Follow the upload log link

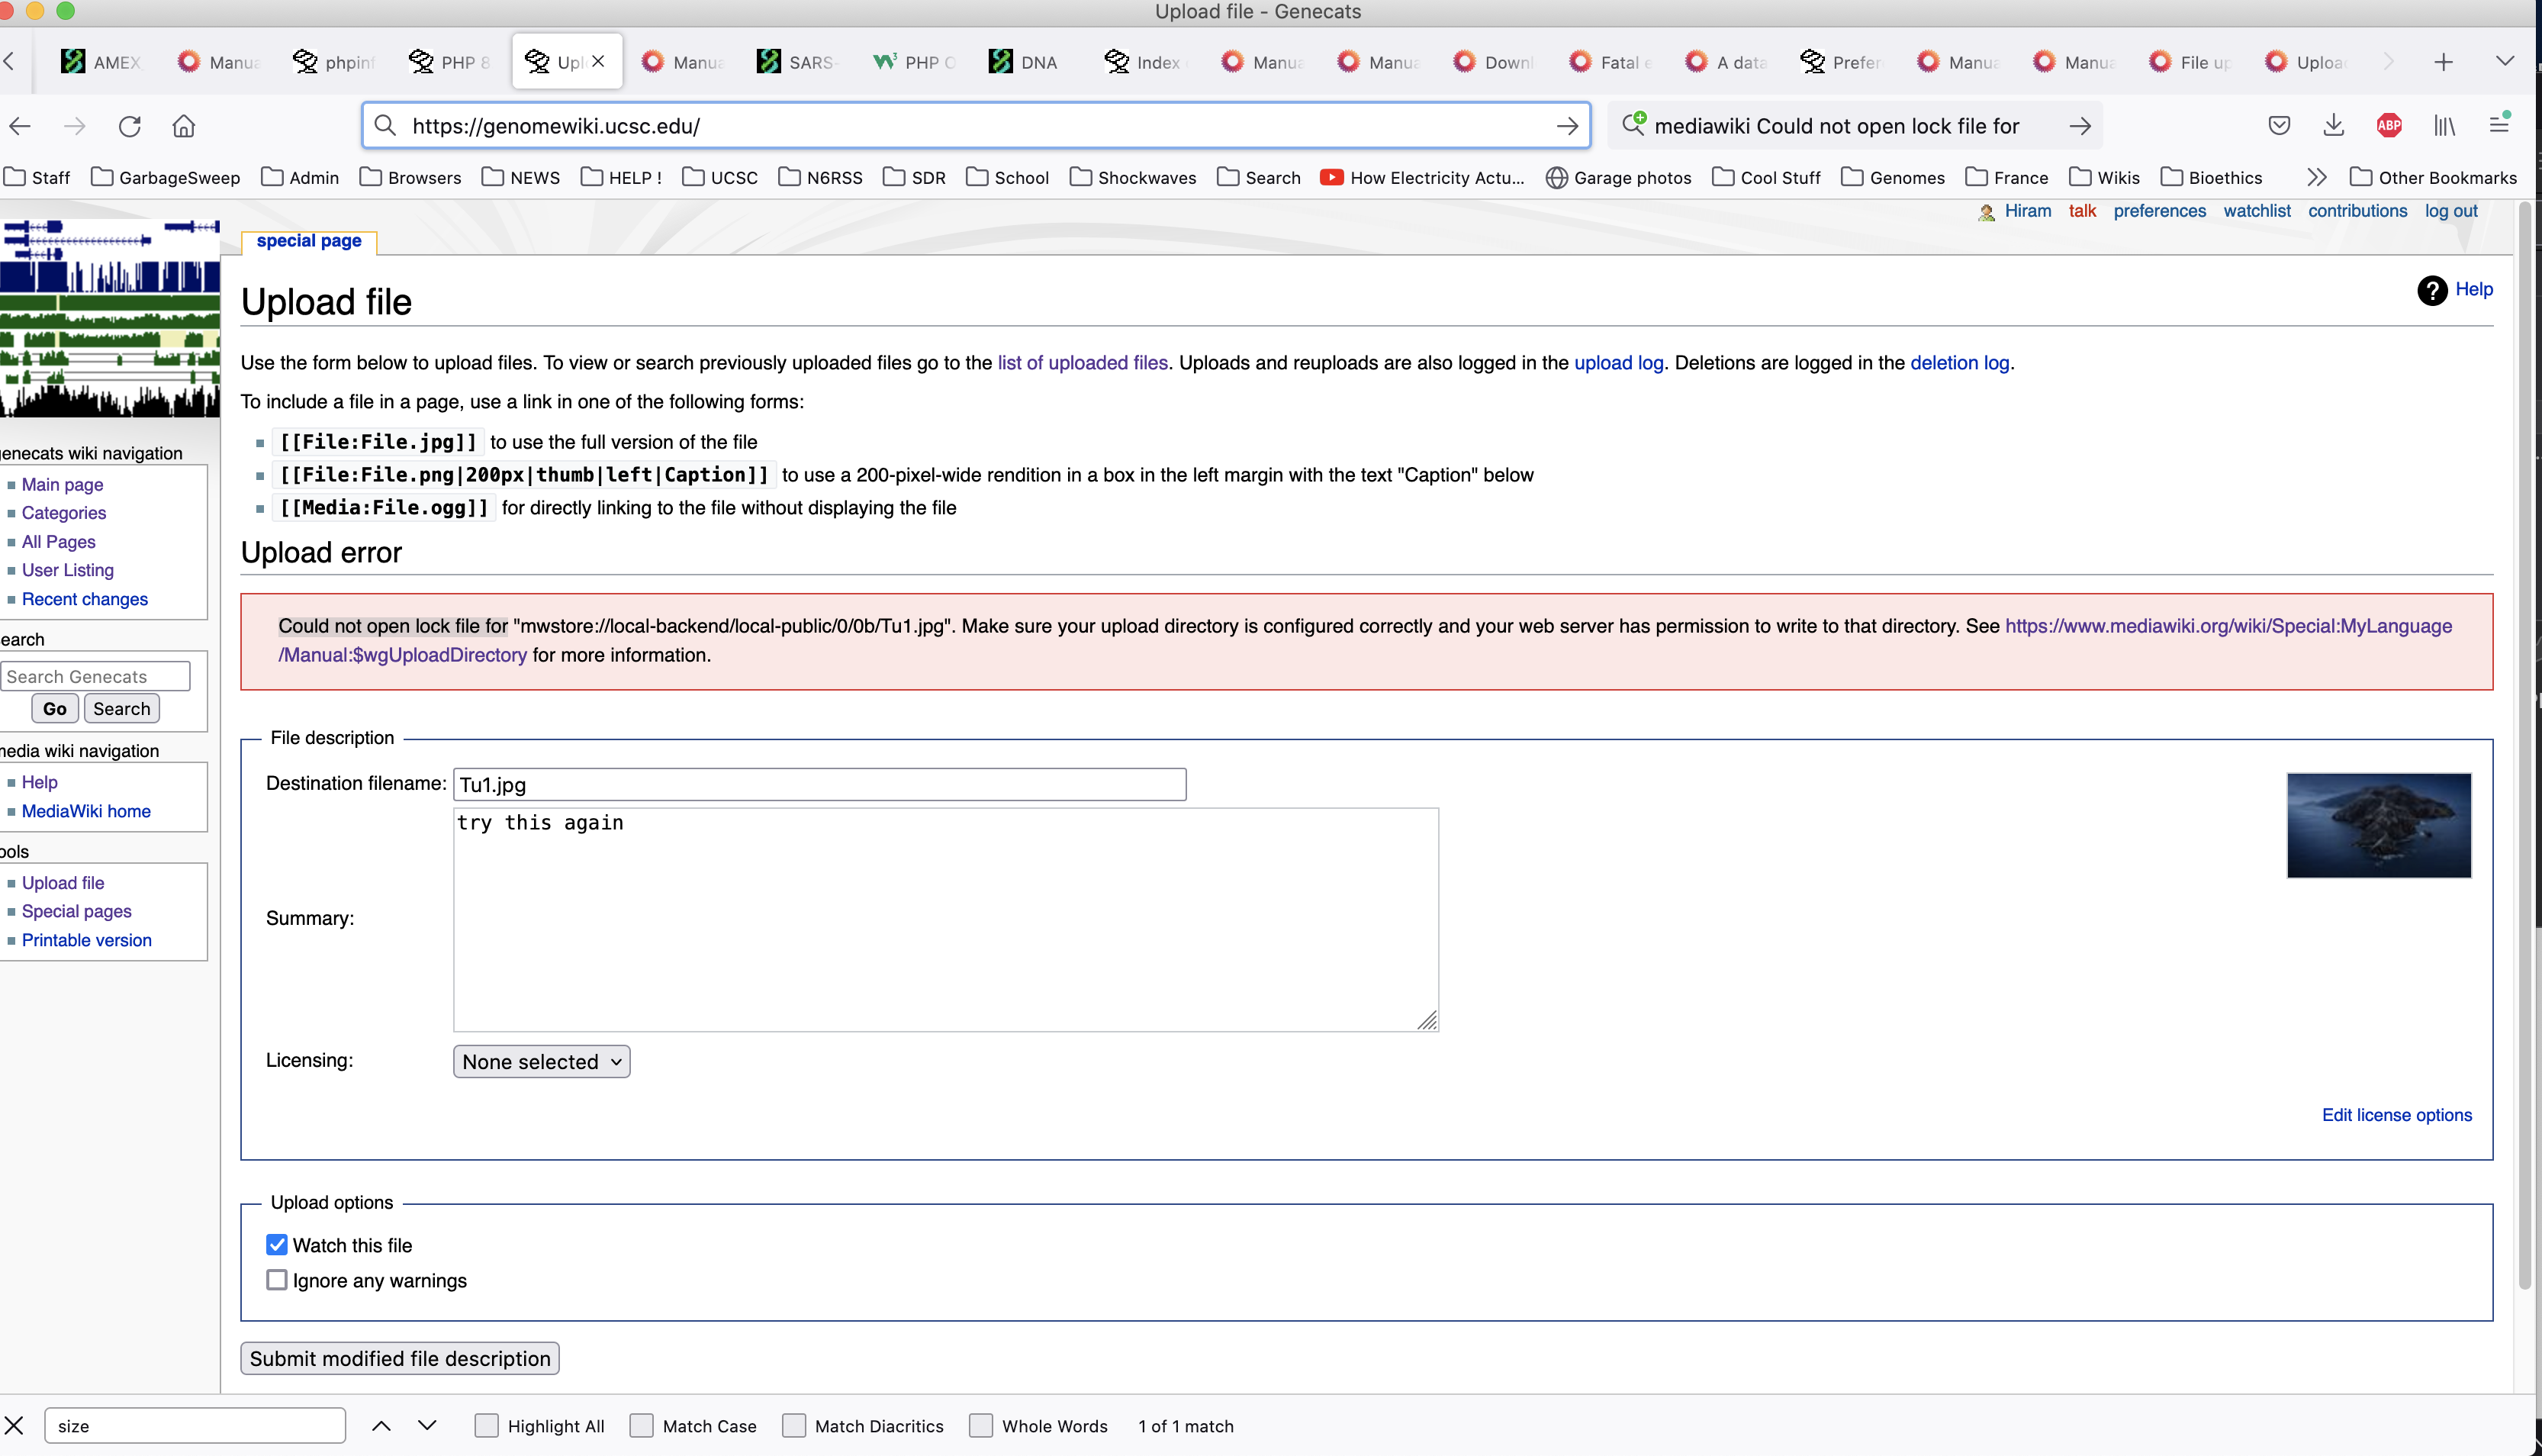(x=1618, y=363)
